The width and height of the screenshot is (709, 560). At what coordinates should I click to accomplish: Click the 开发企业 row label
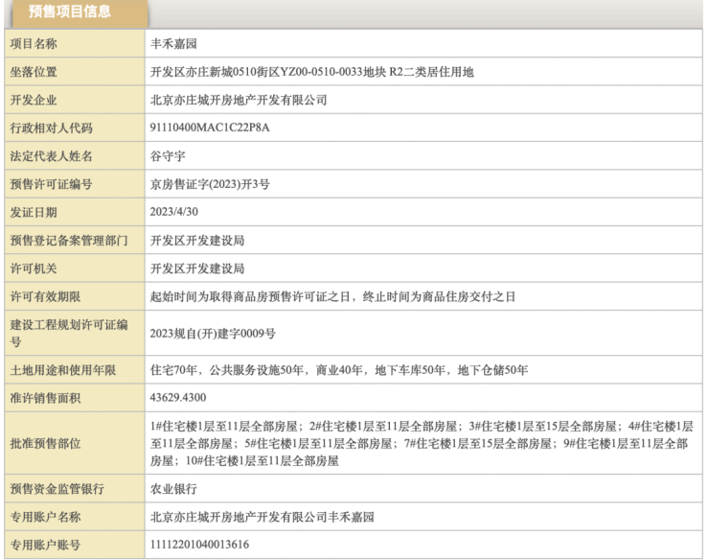(34, 99)
